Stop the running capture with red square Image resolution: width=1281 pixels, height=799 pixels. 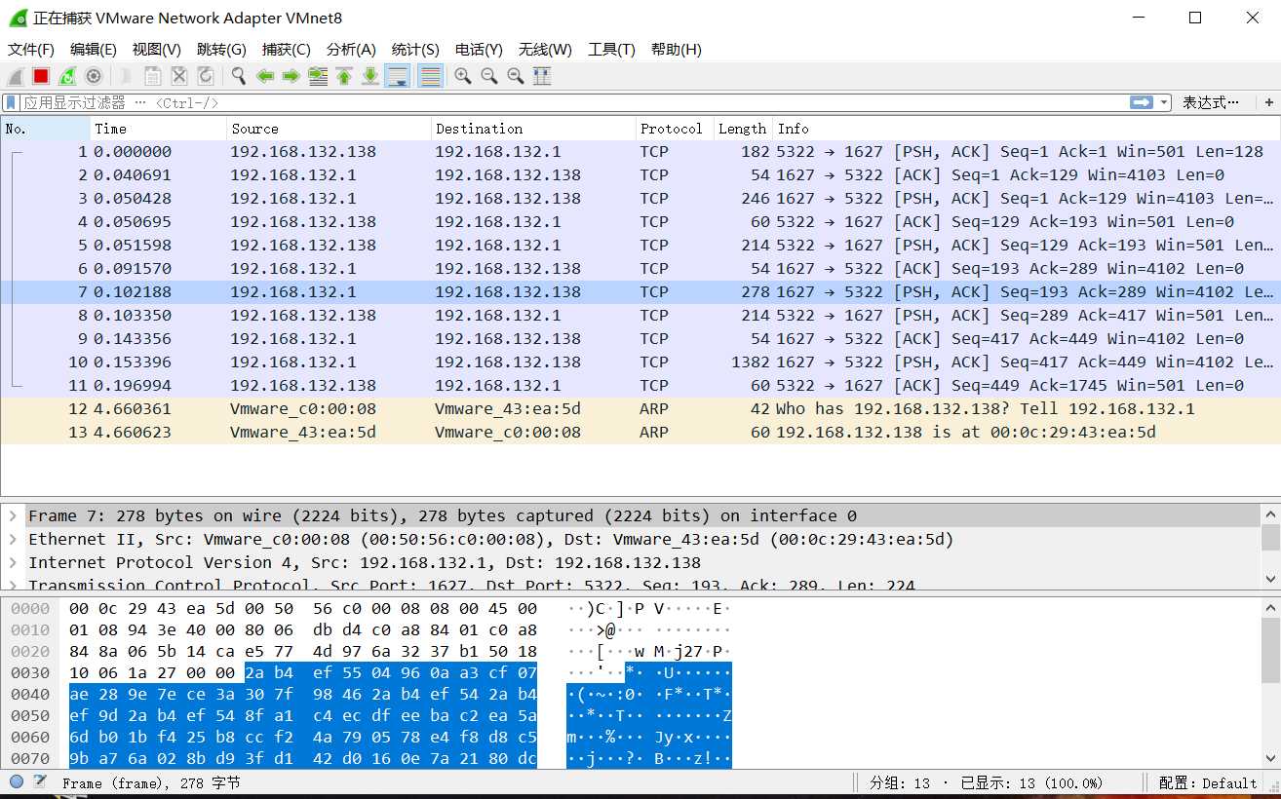[41, 76]
